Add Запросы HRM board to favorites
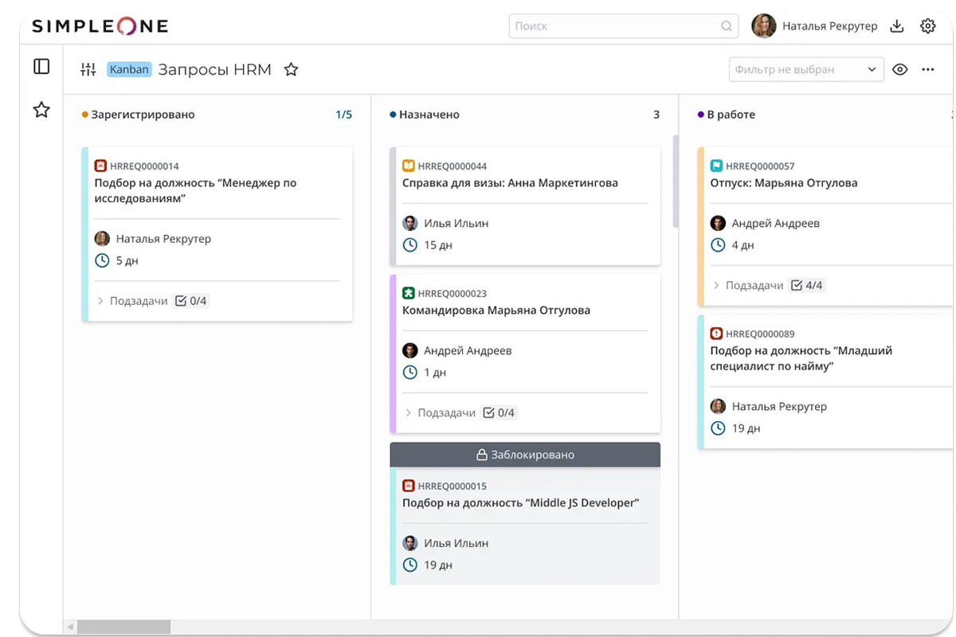The width and height of the screenshot is (956, 637). [292, 69]
